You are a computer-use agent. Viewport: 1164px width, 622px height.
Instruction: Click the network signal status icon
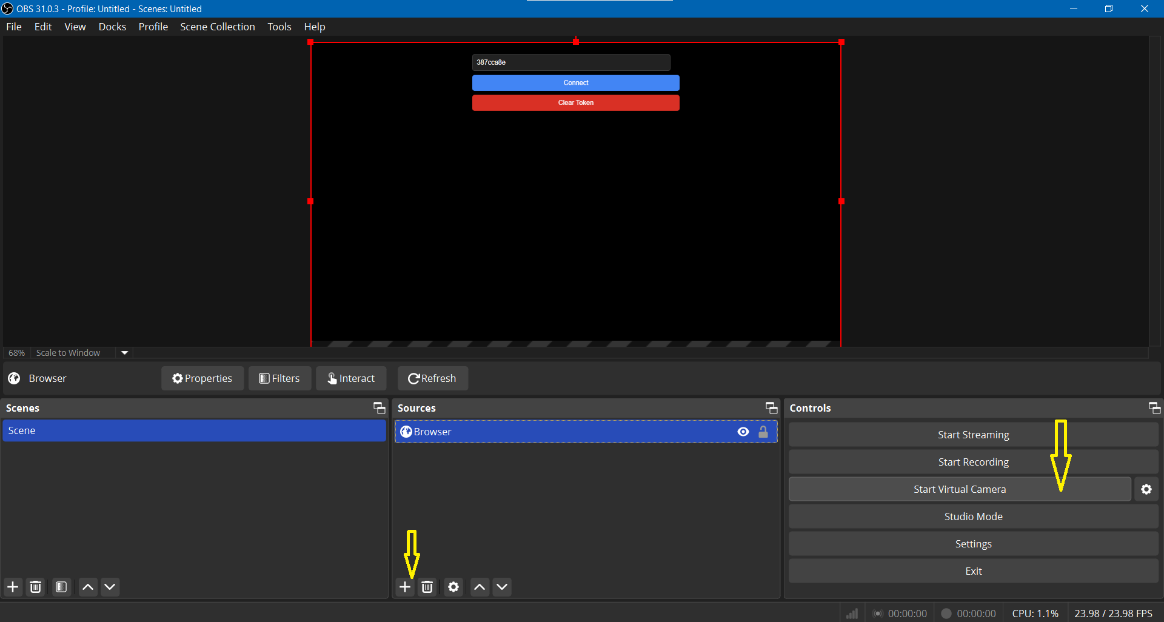852,614
